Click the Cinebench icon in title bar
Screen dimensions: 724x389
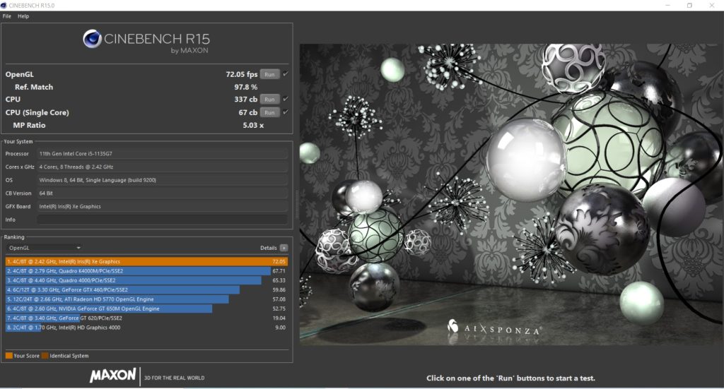(x=4, y=5)
